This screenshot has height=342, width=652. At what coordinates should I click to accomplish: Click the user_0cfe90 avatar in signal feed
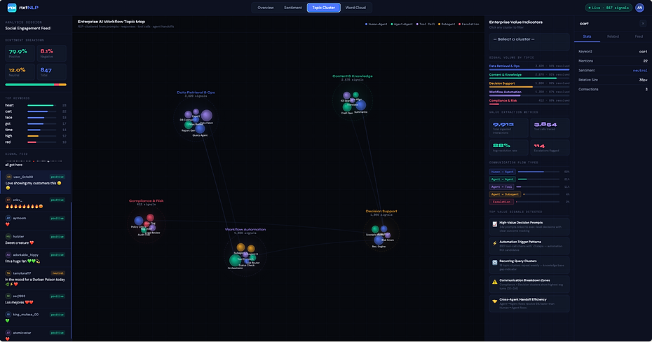[8, 177]
